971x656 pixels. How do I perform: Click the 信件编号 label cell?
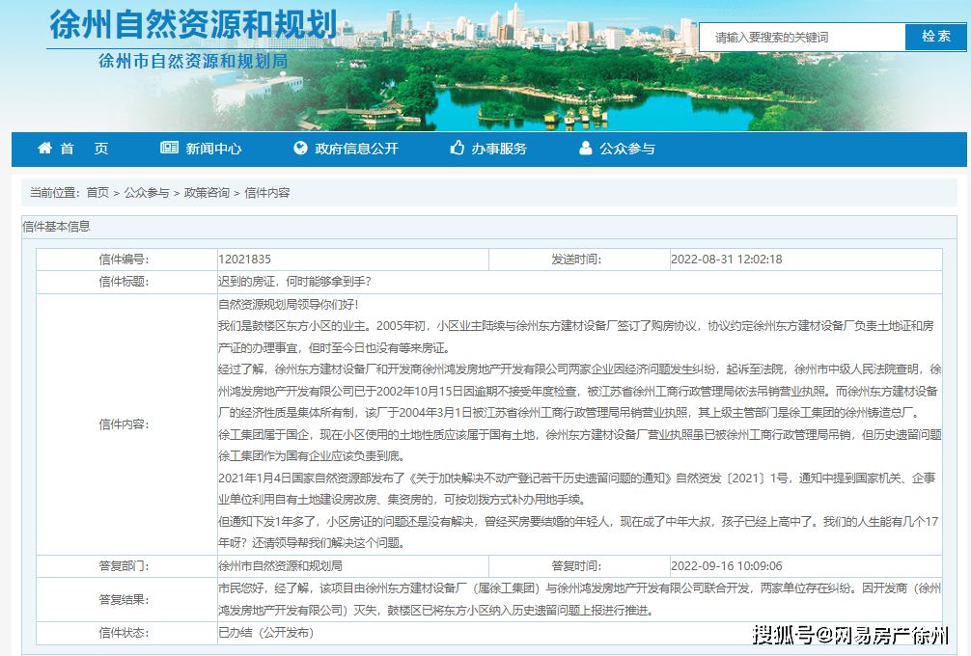coord(127,260)
